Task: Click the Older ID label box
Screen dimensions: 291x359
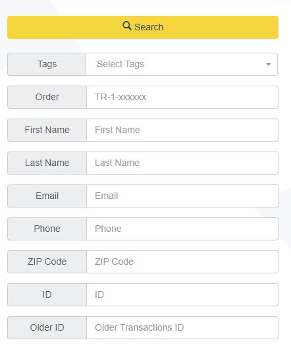Action: 47,328
